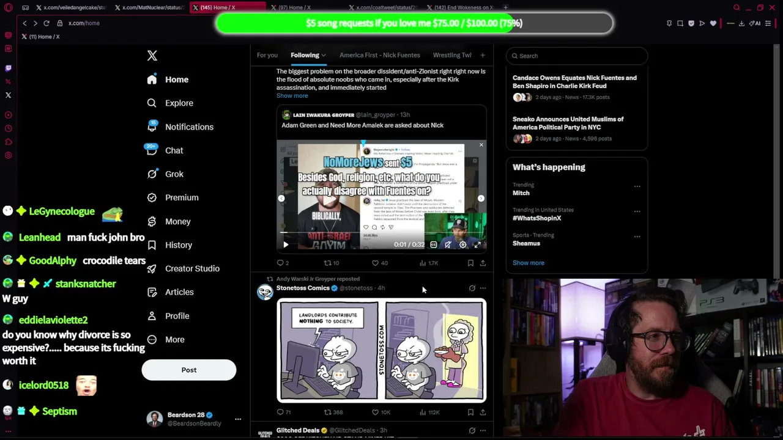Close the video overlay with the X

(x=481, y=145)
